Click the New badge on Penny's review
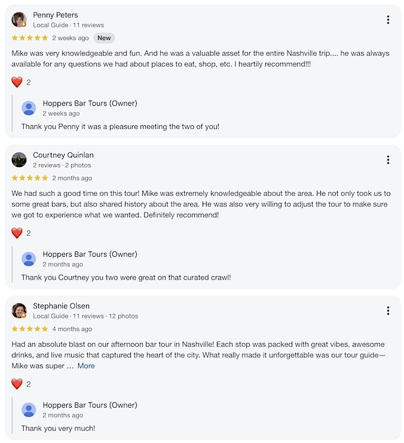This screenshot has height=443, width=404. click(104, 38)
